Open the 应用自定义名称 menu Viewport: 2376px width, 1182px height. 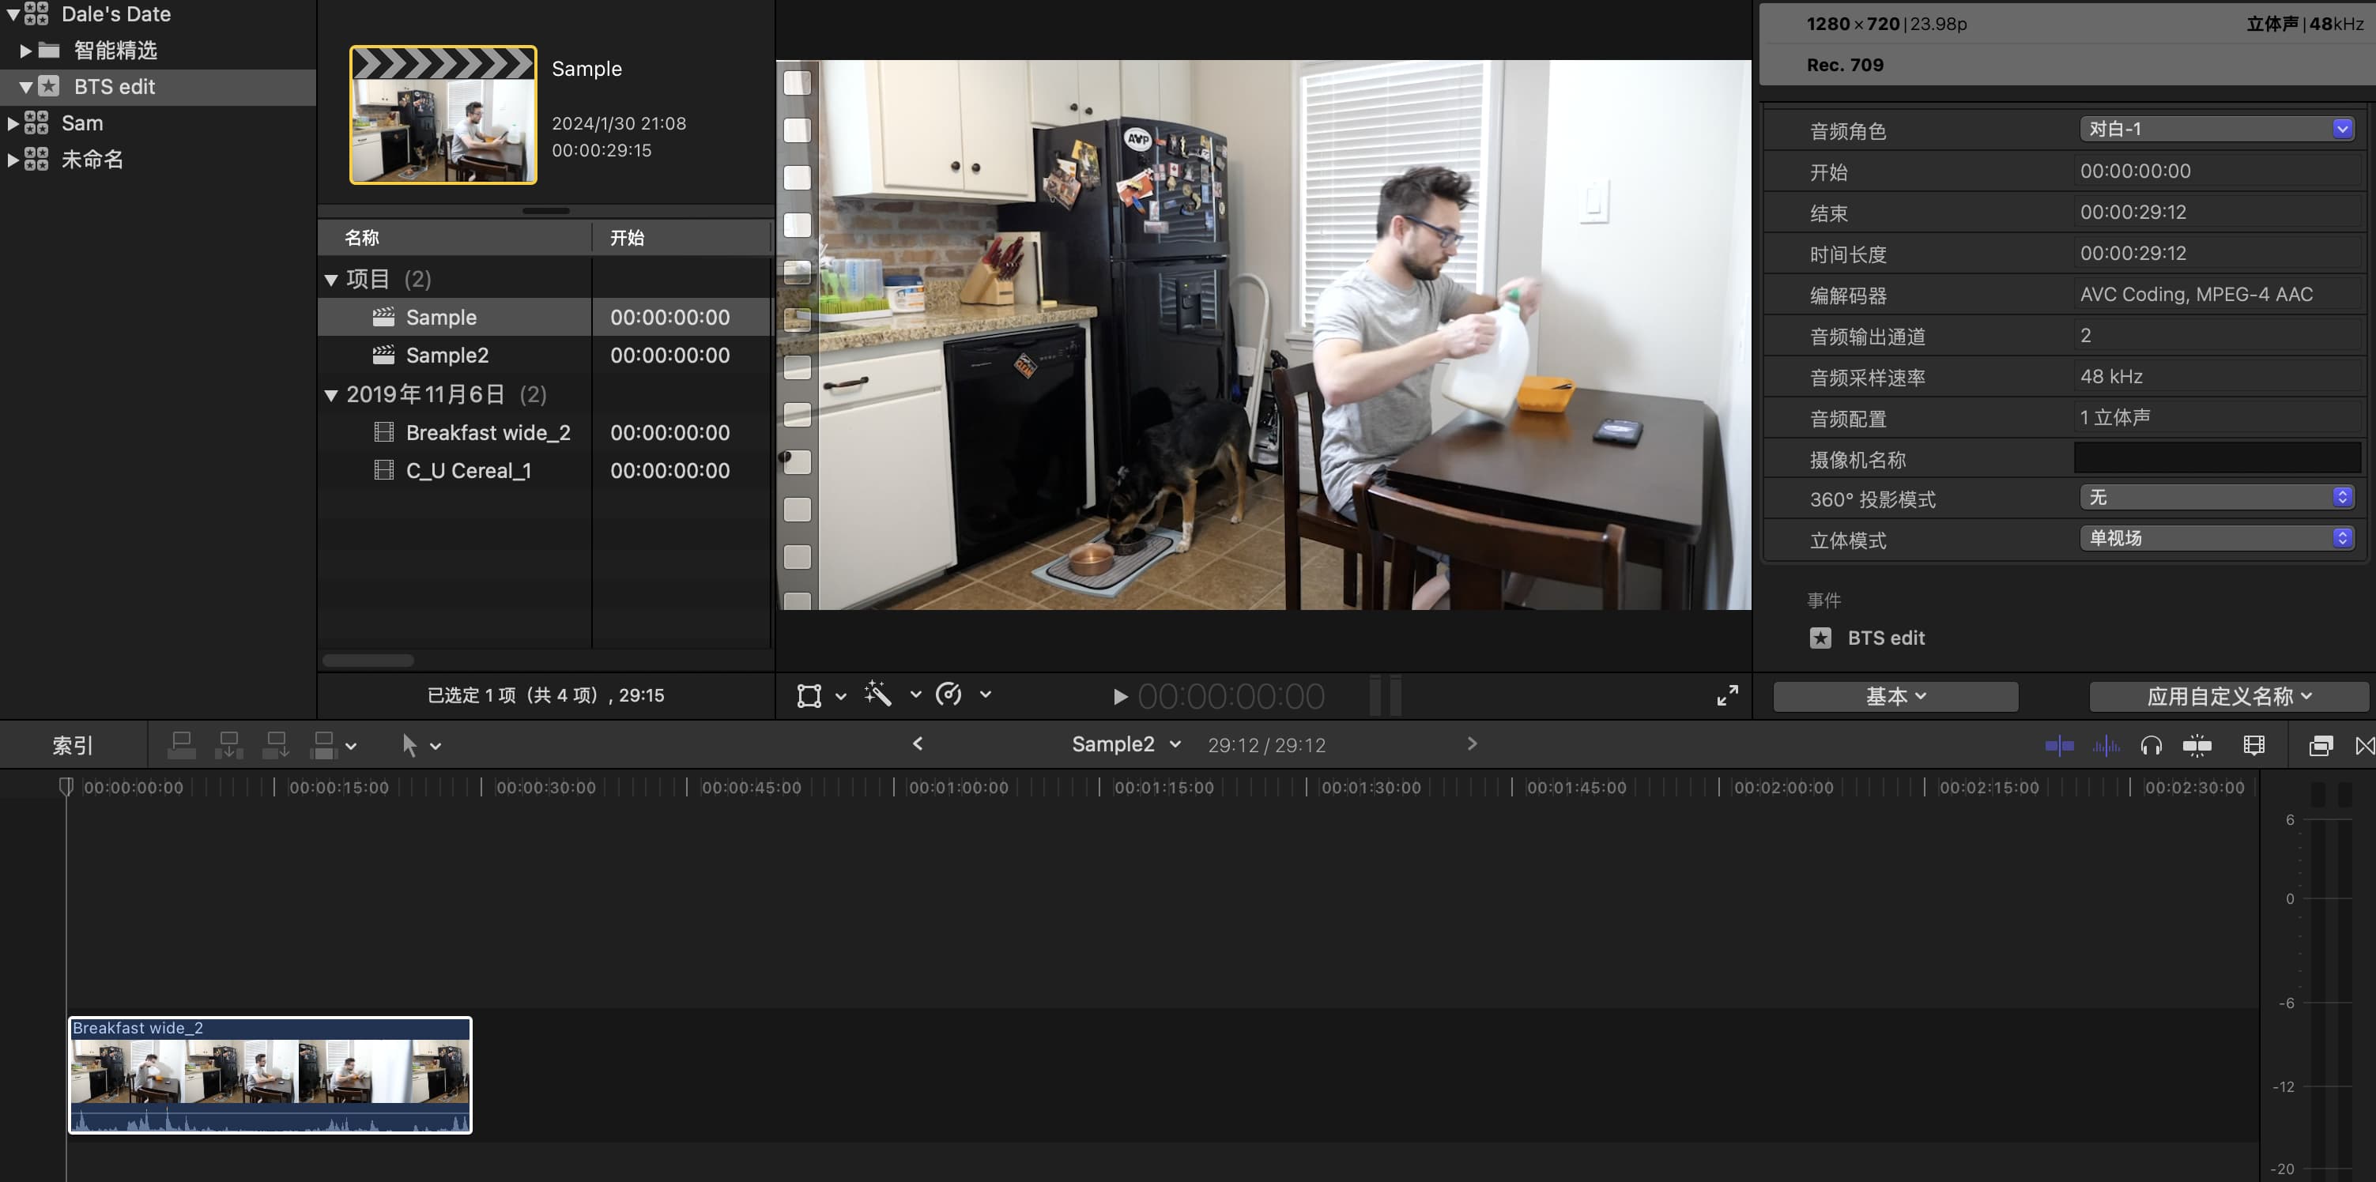coord(2228,696)
